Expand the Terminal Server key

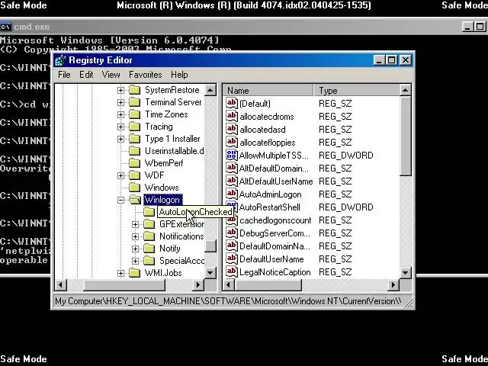(x=120, y=102)
